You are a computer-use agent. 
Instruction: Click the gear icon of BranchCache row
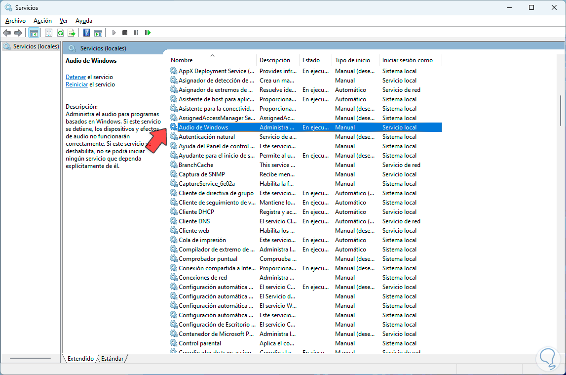tap(174, 165)
